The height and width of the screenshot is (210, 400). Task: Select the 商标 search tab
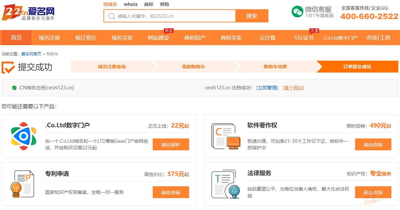(149, 4)
